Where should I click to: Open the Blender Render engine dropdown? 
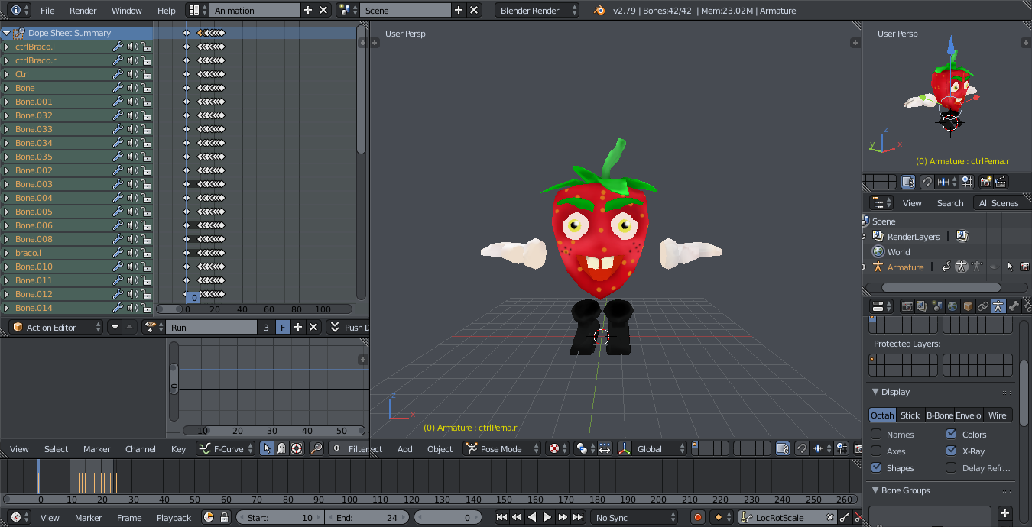pyautogui.click(x=535, y=10)
